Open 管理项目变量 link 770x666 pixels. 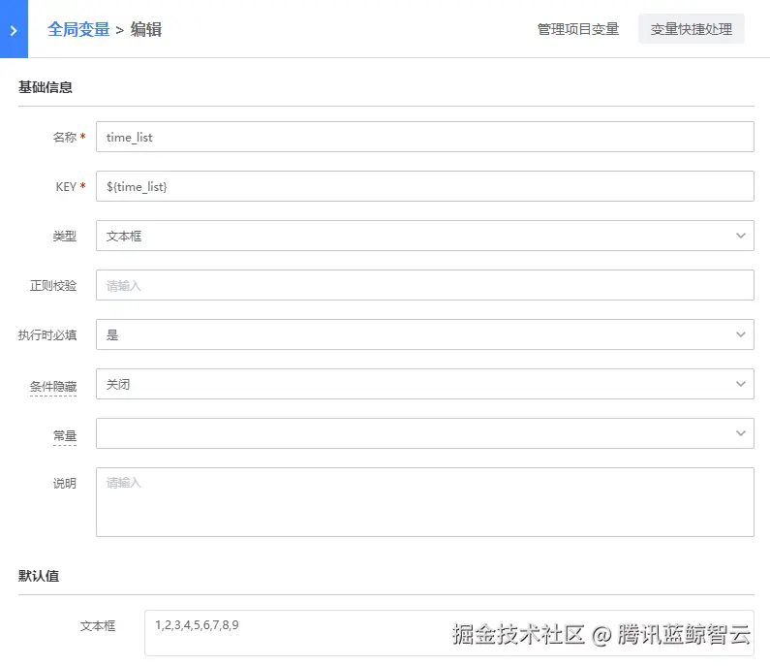click(x=578, y=29)
